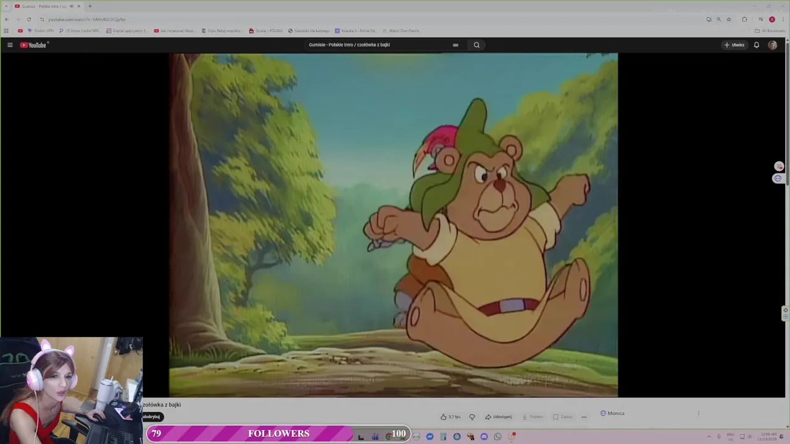
Task: Open the Chrome three-dot menu
Action: [783, 19]
